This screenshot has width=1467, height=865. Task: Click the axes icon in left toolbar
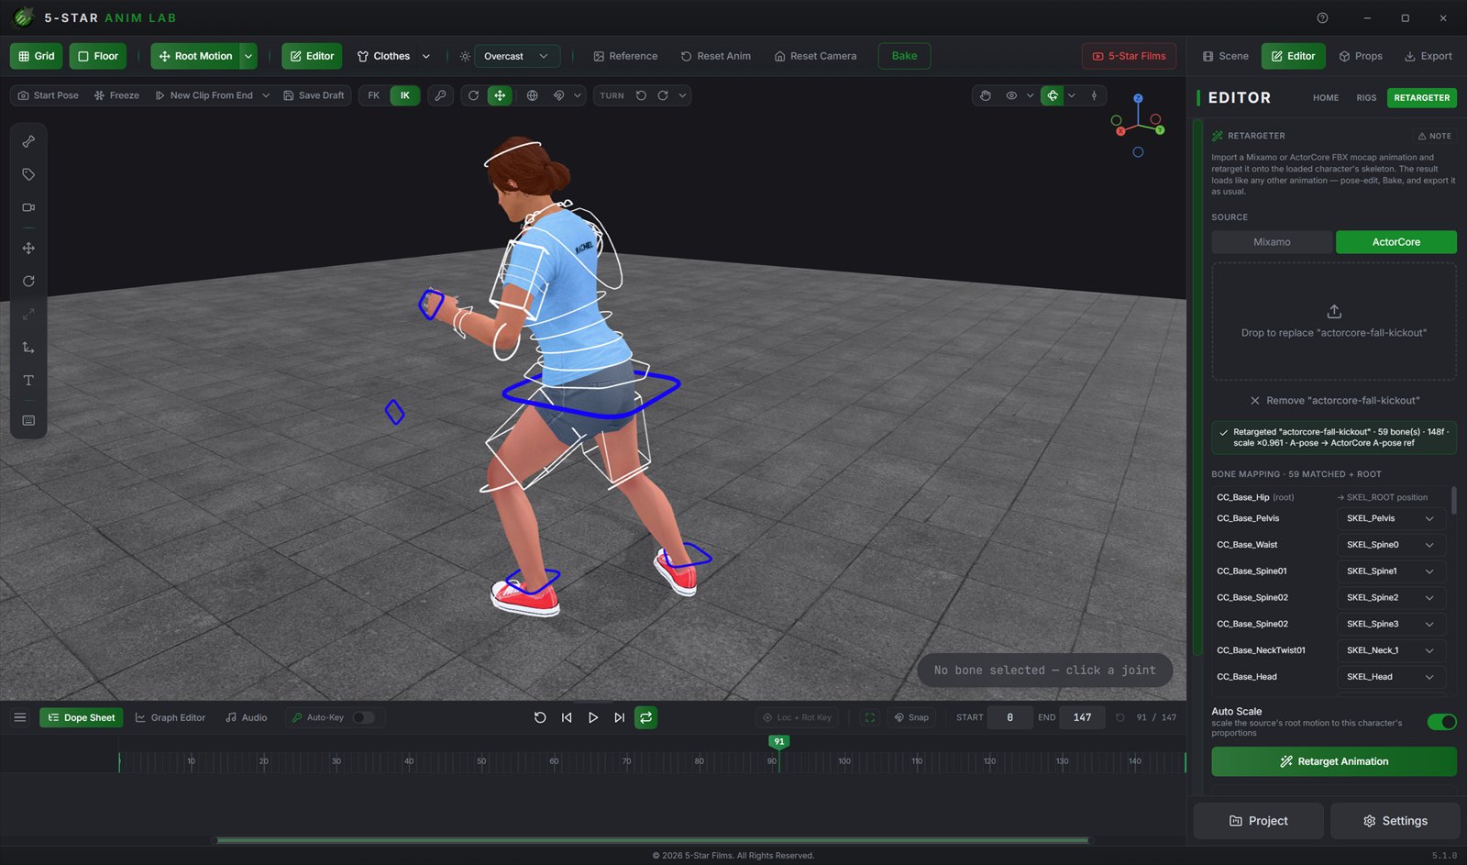28,348
